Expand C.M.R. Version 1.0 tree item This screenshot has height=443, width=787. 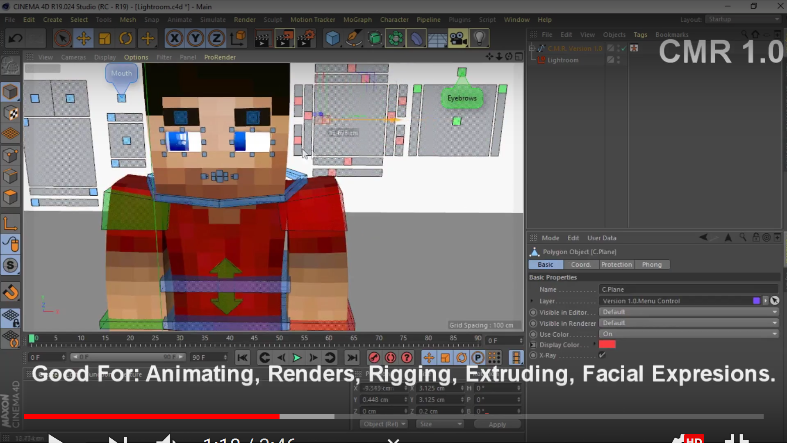tap(532, 48)
